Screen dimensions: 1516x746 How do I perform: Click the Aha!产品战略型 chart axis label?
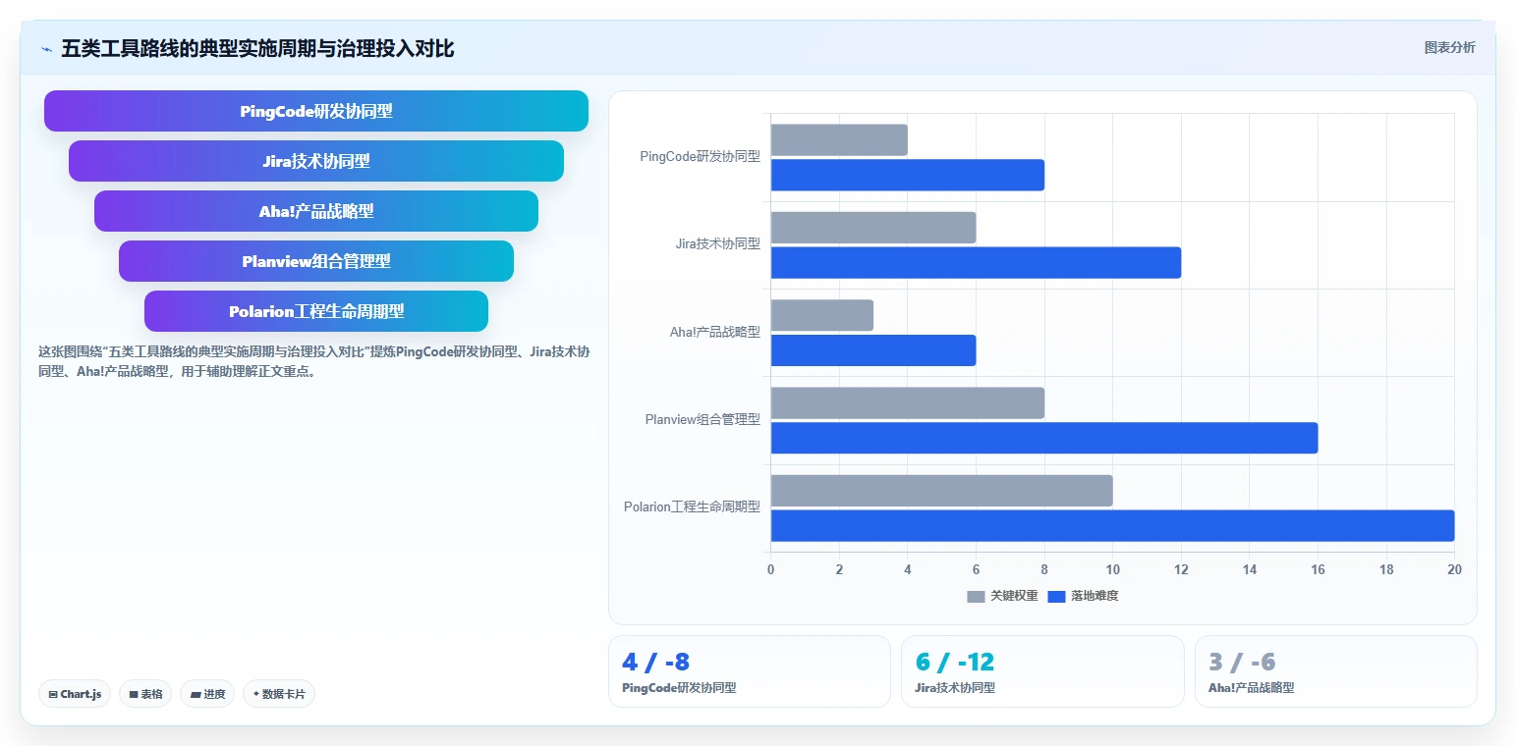point(715,332)
